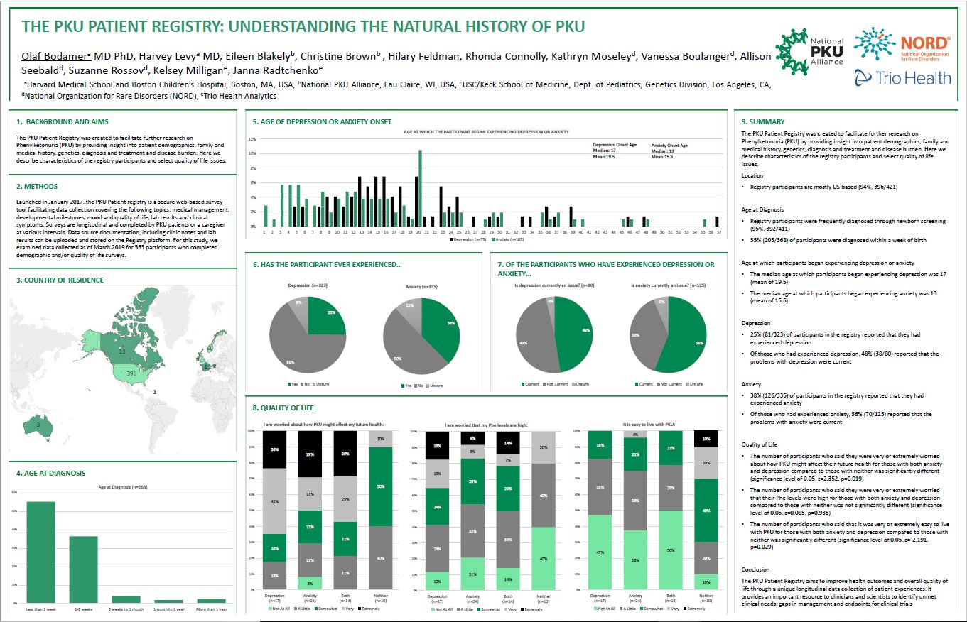This screenshot has width=967, height=622.
Task: Click the tallest anxiety bar at age 20
Action: [x=420, y=187]
